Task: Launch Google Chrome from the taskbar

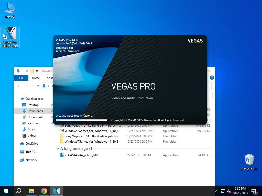Action: point(44,191)
